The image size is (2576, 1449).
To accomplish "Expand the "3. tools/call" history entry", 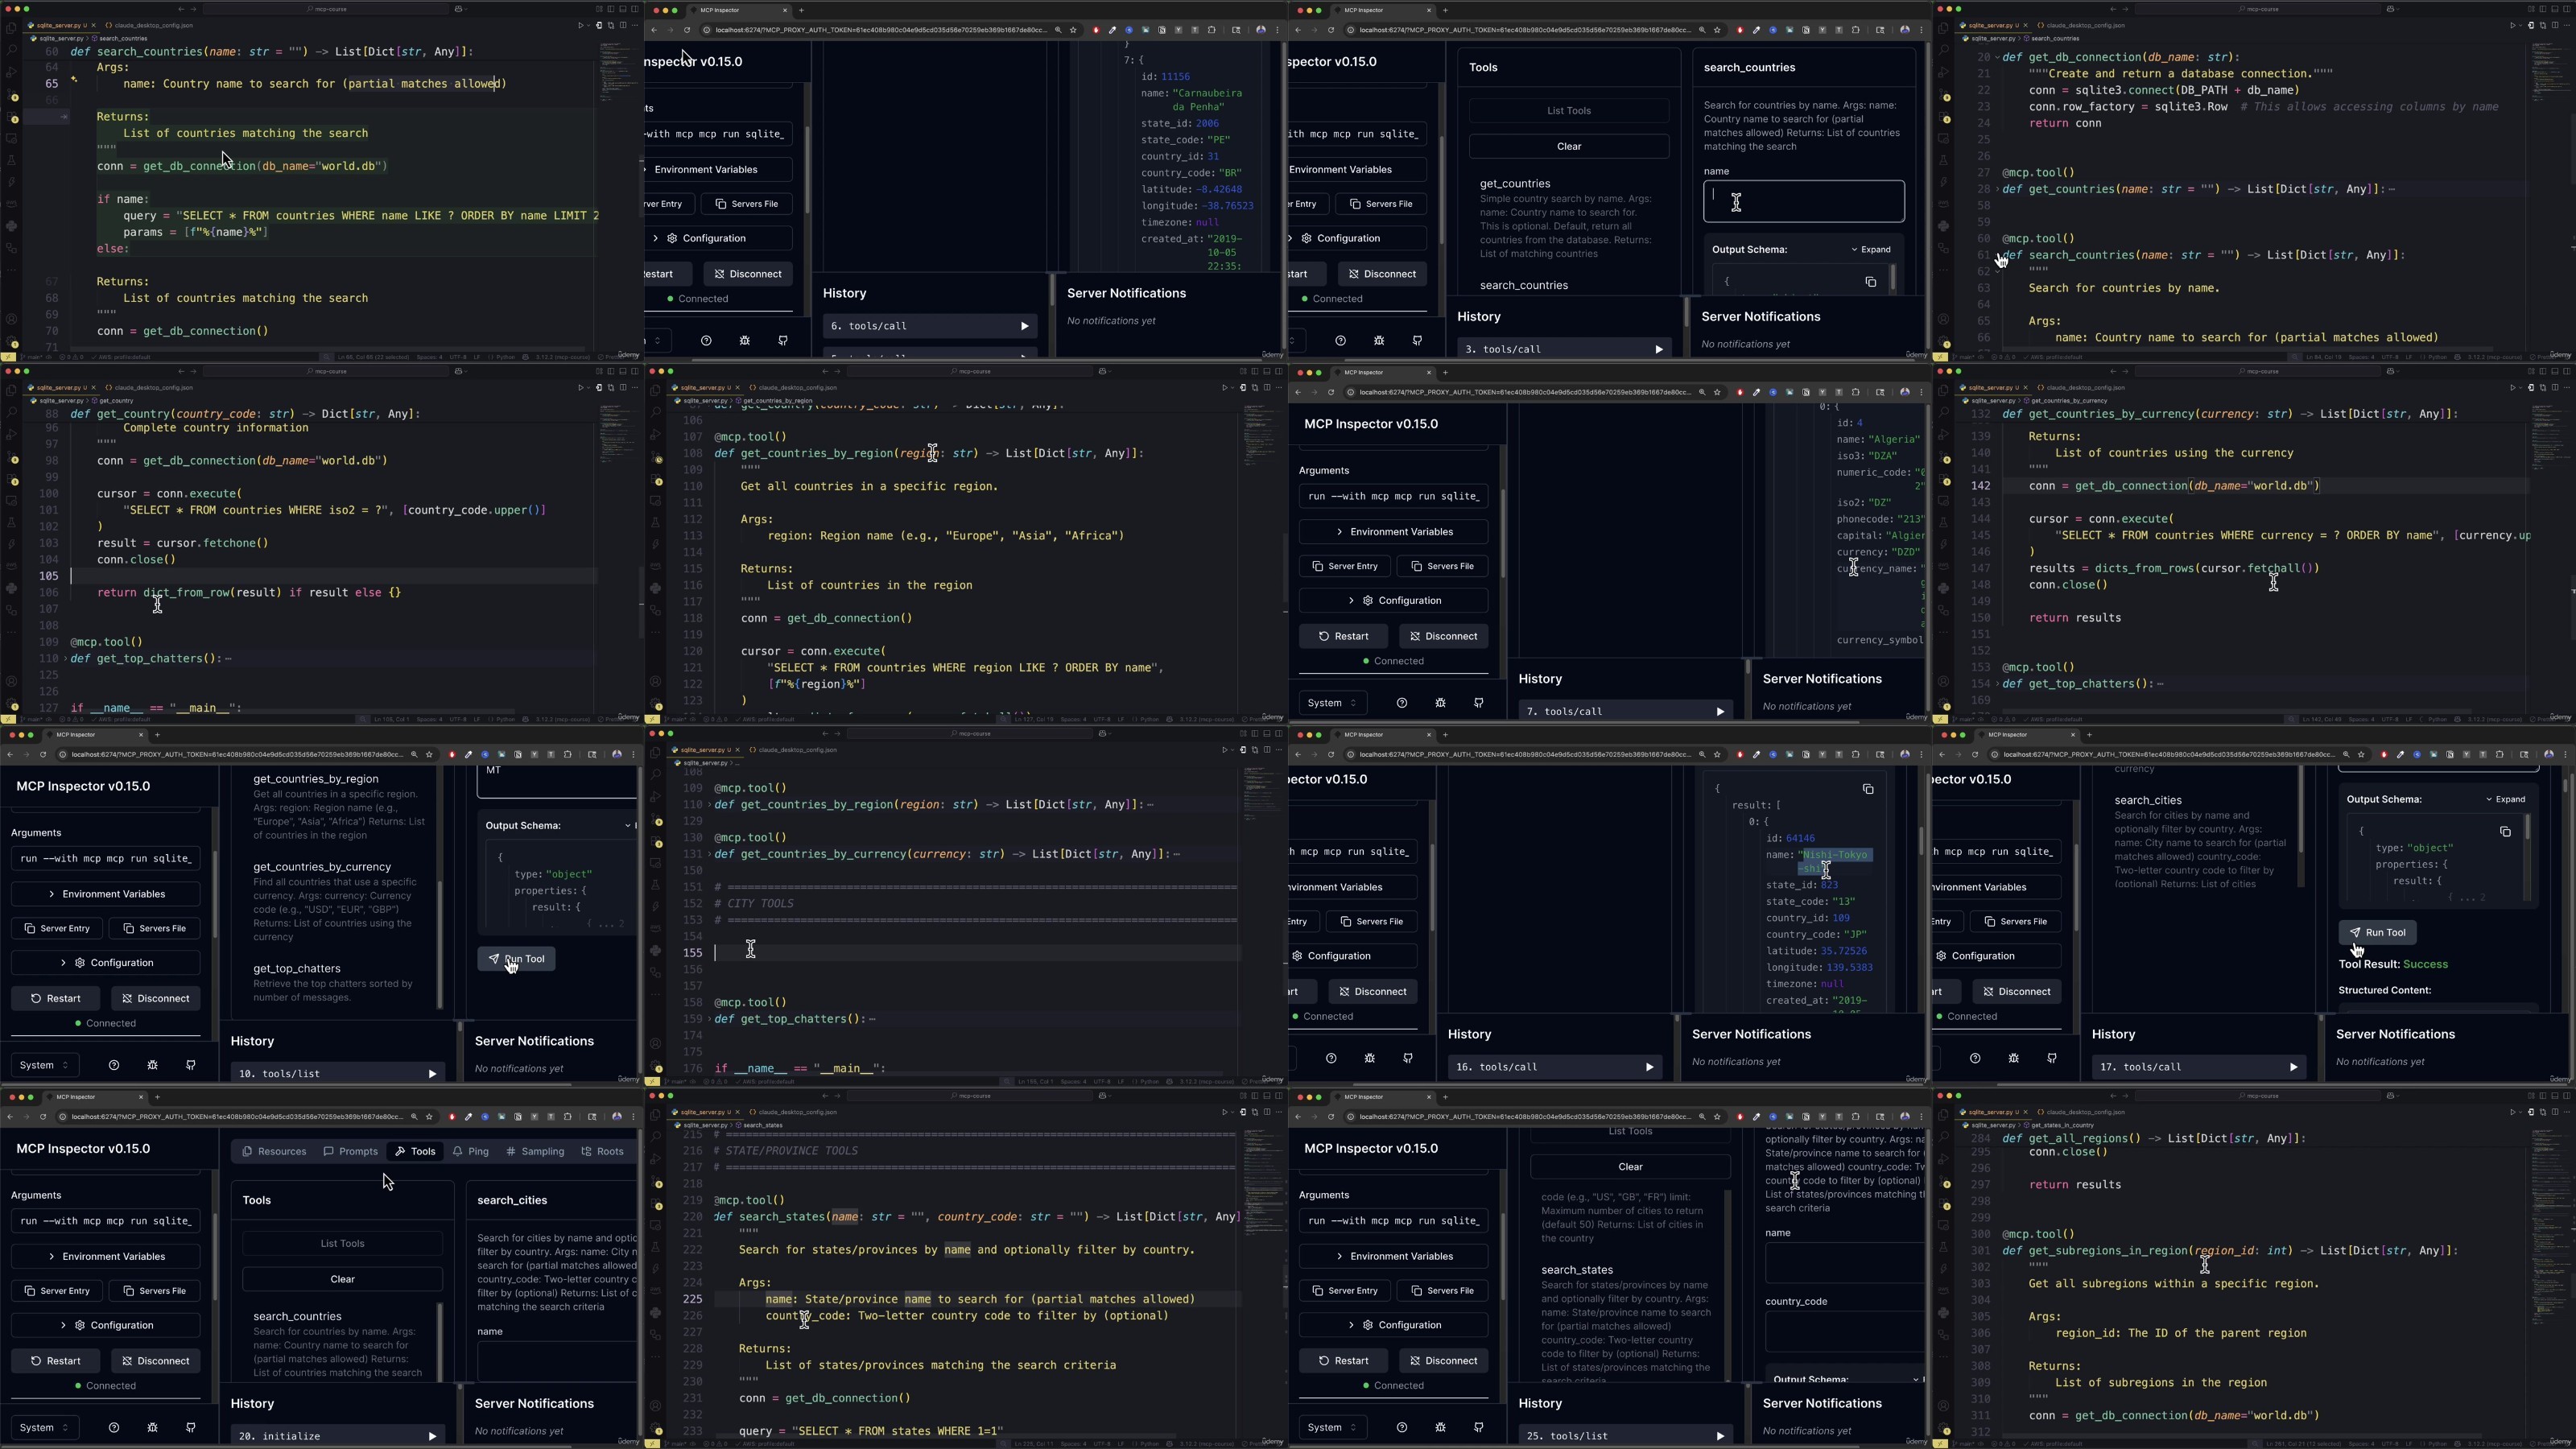I will [x=1564, y=349].
